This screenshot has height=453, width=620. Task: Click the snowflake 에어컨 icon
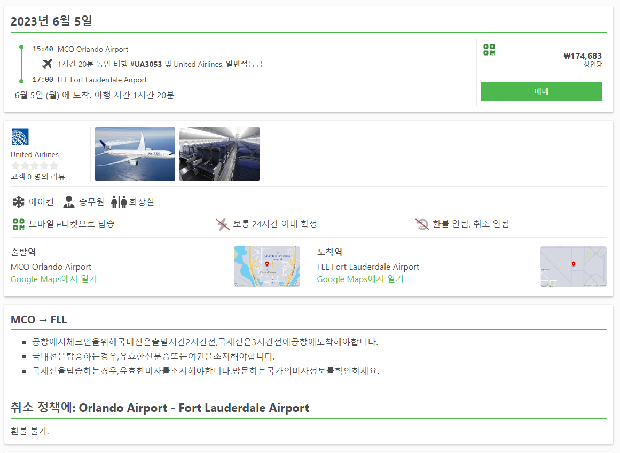click(18, 202)
